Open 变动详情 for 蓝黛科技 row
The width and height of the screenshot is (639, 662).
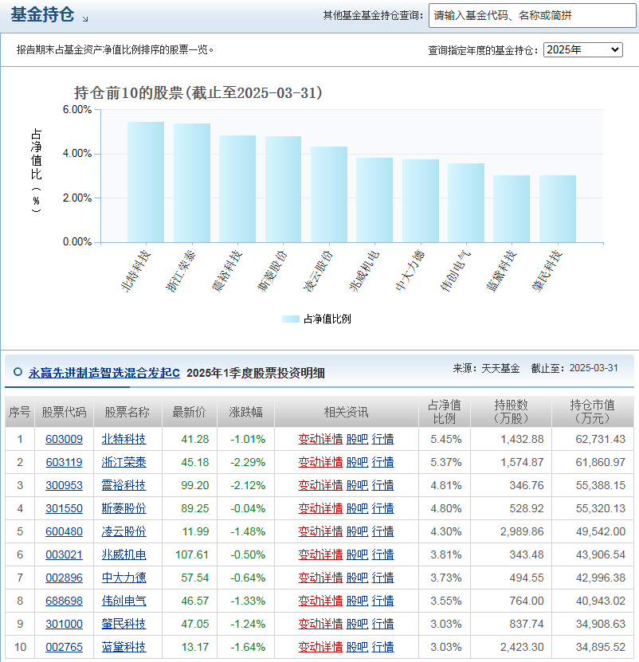tap(320, 647)
